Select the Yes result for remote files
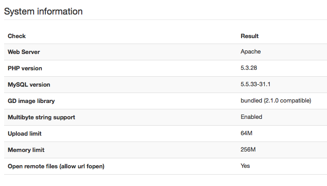This screenshot has height=186, width=327. [x=245, y=166]
